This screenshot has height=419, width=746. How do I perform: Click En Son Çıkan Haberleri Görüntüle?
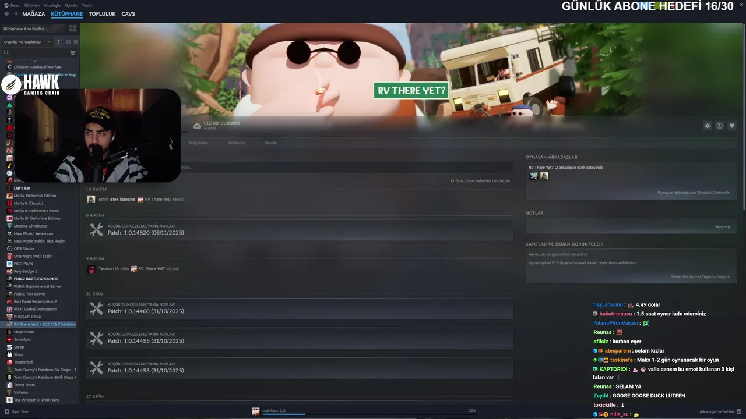pyautogui.click(x=480, y=181)
